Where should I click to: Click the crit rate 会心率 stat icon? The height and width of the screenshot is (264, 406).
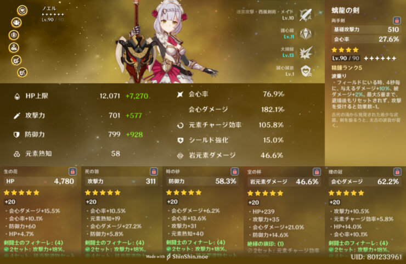pyautogui.click(x=180, y=94)
